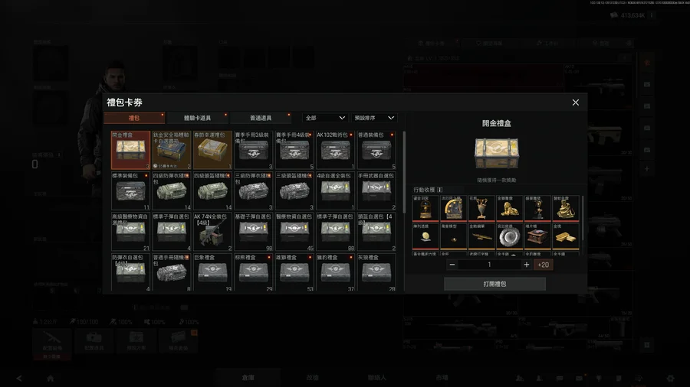Choose the 春節幸運禮包 golden chest

coord(212,150)
